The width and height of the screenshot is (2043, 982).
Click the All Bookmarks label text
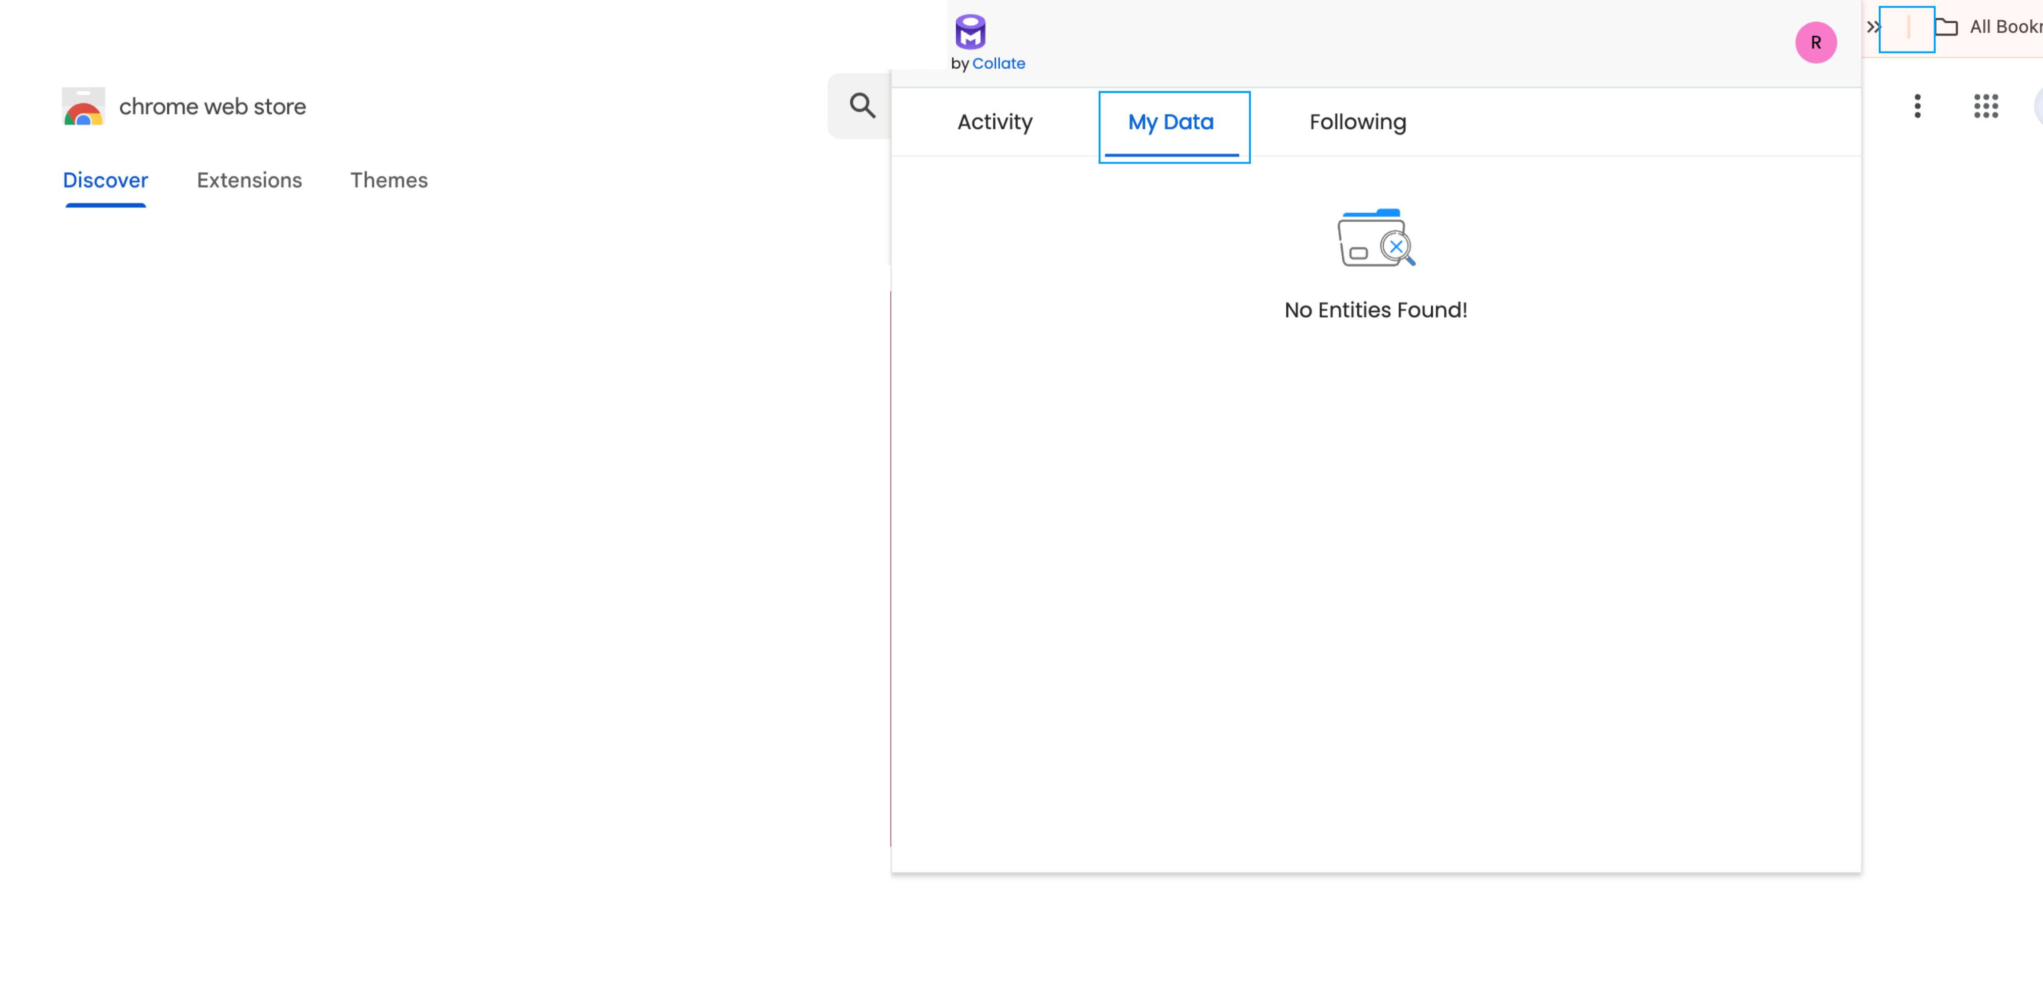point(2005,27)
